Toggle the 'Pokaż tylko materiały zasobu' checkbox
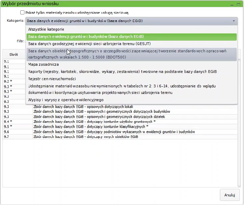The height and width of the screenshot is (205, 244). (x=22, y=13)
